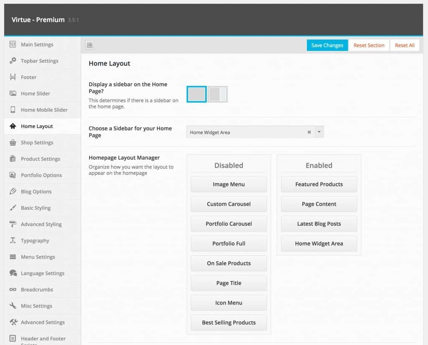Click the Breadcrumbs link icon
Viewport: 428px width, 345px height.
click(13, 290)
